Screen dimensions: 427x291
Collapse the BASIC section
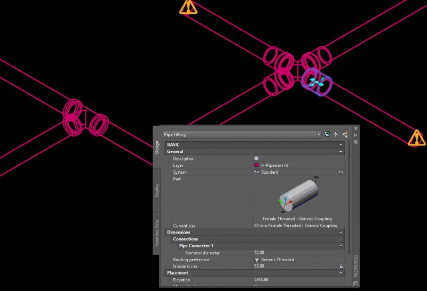coord(341,144)
